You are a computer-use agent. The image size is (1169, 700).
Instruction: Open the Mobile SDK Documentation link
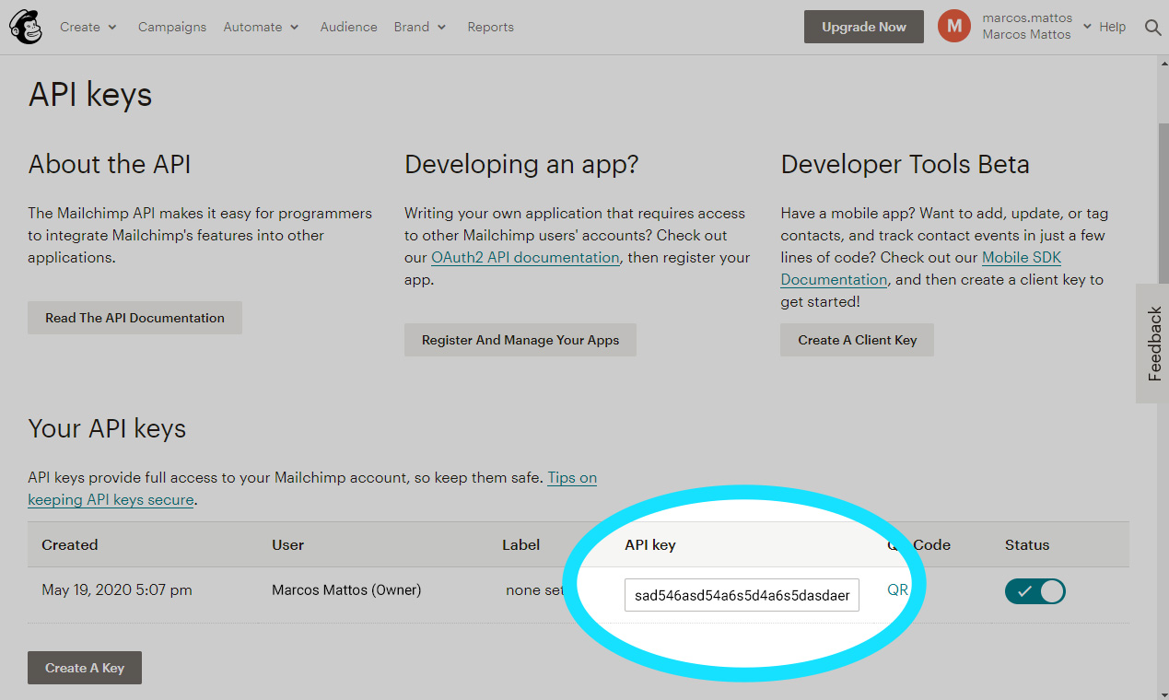(x=921, y=269)
